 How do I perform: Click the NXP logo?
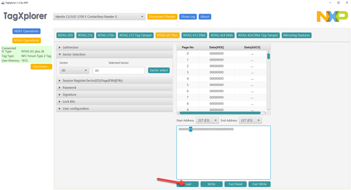[x=332, y=17]
